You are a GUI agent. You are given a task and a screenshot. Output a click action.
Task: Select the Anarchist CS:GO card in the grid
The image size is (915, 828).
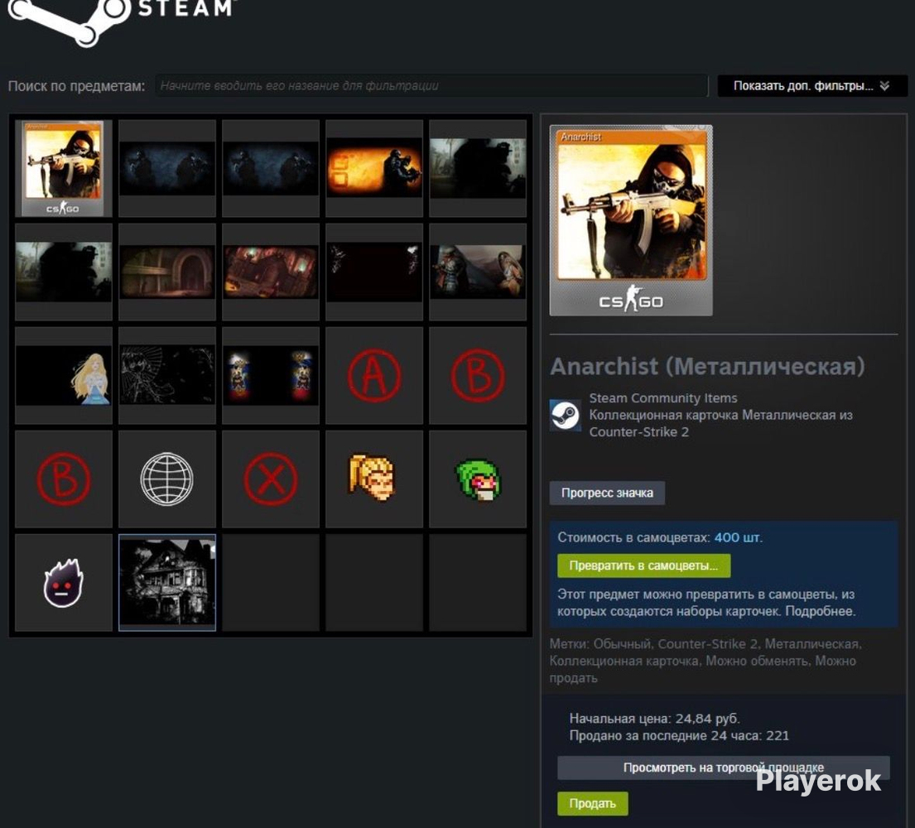point(63,168)
